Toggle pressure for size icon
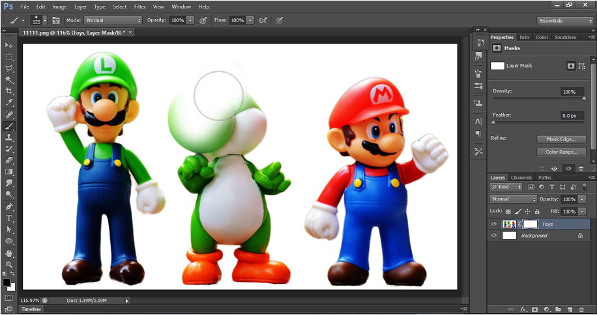This screenshot has width=597, height=315. tap(279, 21)
